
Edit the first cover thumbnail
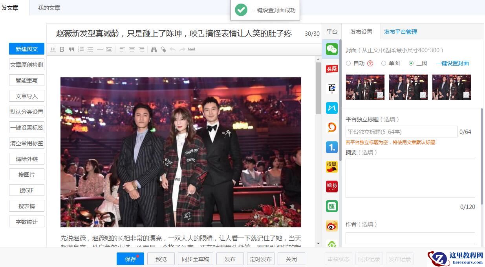(380, 95)
